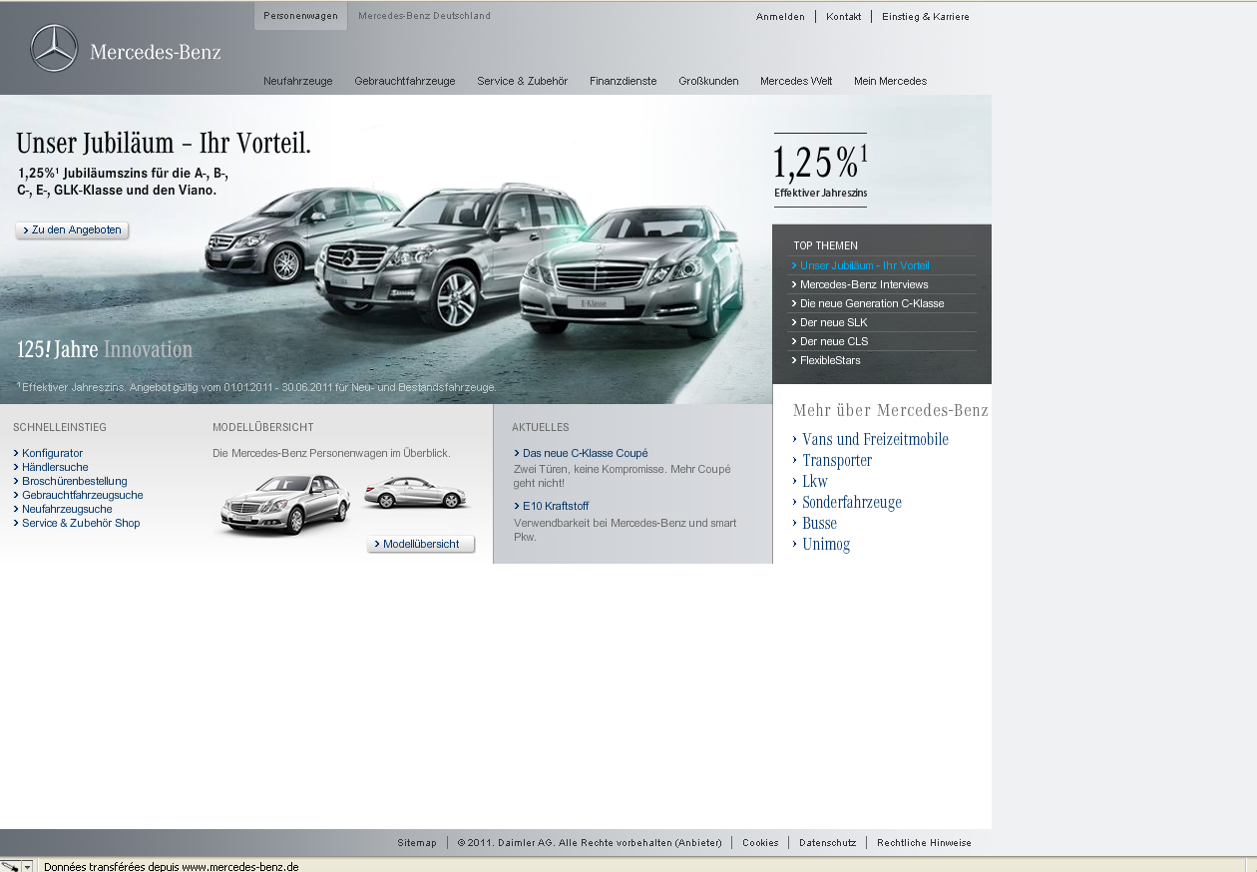Open the Mercedes Welt menu
The height and width of the screenshot is (872, 1257).
tap(796, 81)
